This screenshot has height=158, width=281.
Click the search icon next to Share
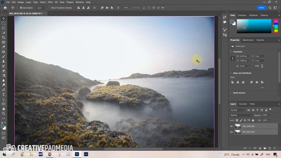[270, 8]
